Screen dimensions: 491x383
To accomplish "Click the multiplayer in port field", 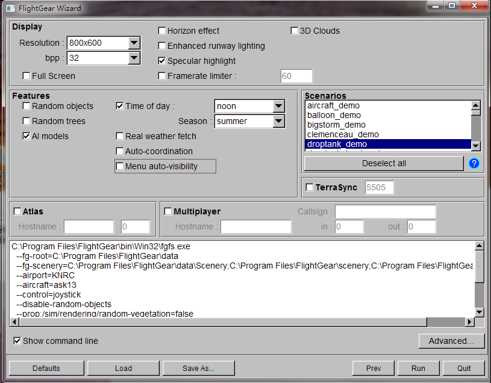I will pos(349,226).
